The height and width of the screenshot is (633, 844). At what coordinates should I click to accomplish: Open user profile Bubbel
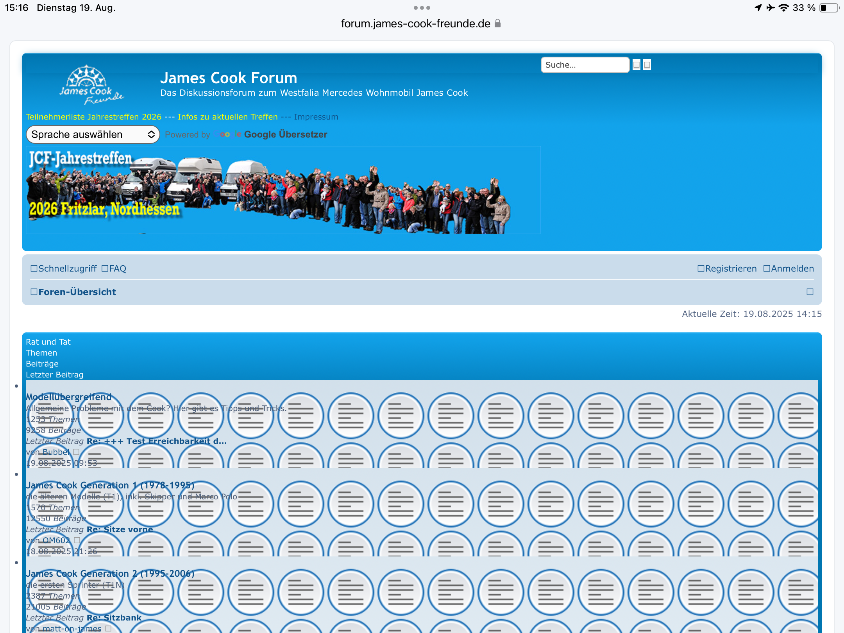point(56,452)
